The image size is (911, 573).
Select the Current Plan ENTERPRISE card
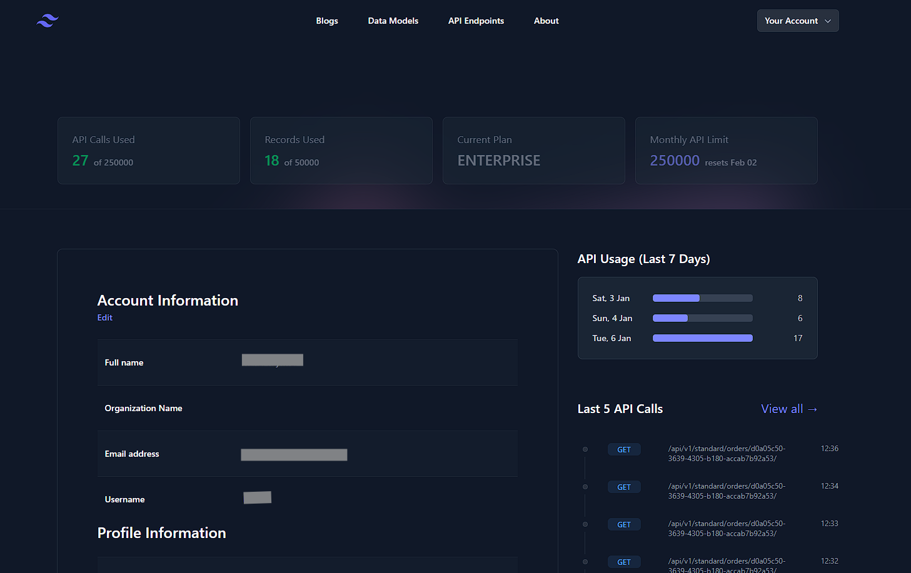pyautogui.click(x=533, y=151)
